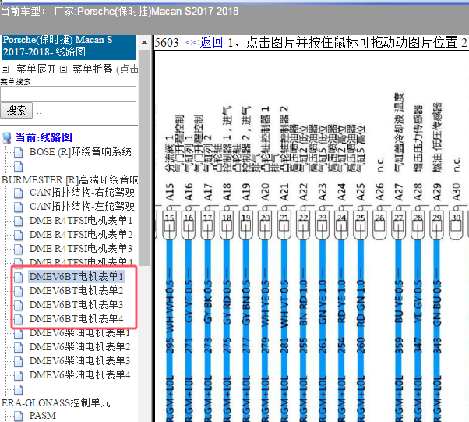Open DMEV6柴油电机表单1
This screenshot has height=422, width=469.
click(80, 333)
